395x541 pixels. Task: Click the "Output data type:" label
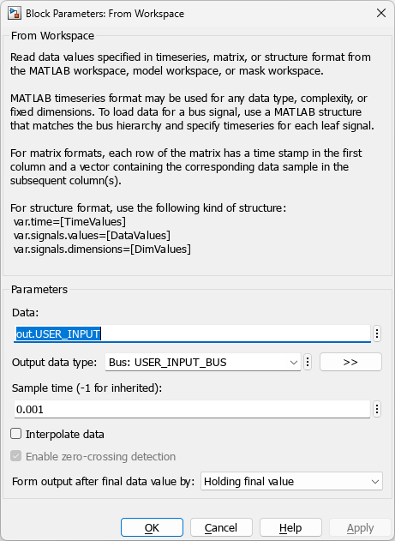(x=55, y=363)
